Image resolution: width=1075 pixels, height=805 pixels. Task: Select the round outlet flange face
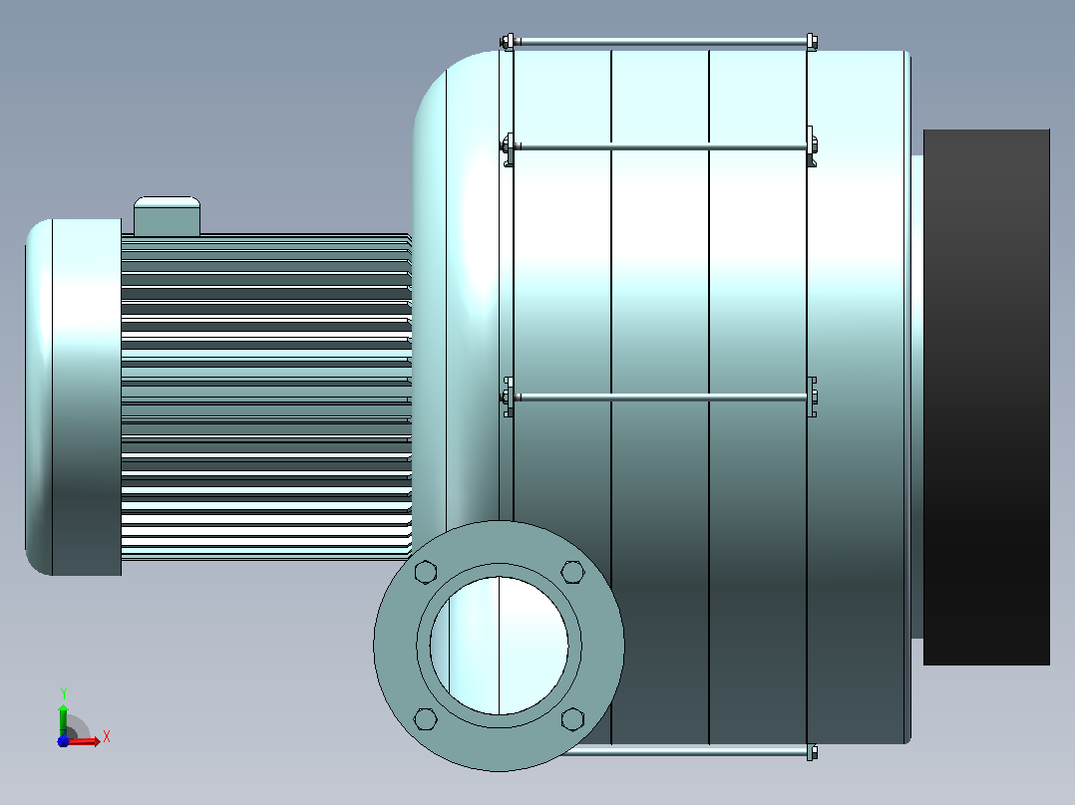click(499, 646)
